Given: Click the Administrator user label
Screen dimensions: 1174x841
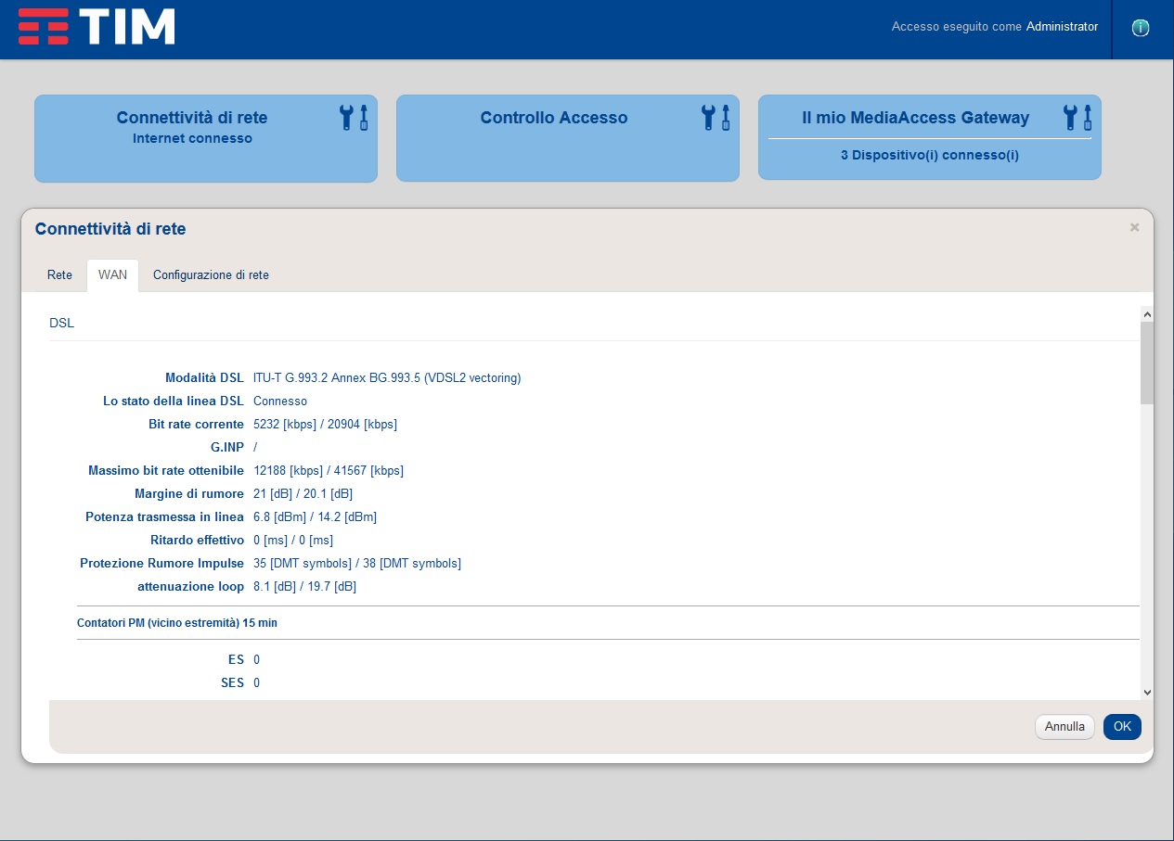Looking at the screenshot, I should click(1062, 27).
